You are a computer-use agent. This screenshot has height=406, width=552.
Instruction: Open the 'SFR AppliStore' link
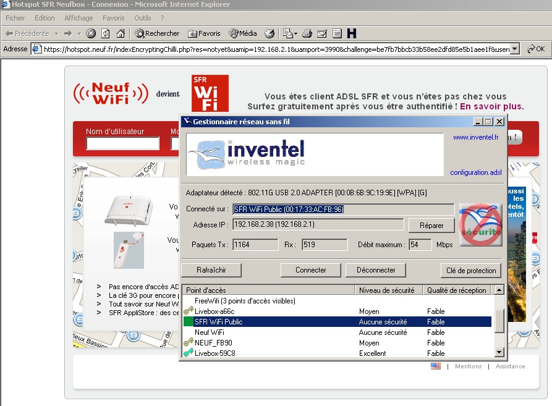click(x=143, y=313)
